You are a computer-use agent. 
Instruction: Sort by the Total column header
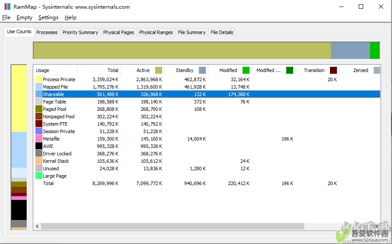[x=99, y=70]
